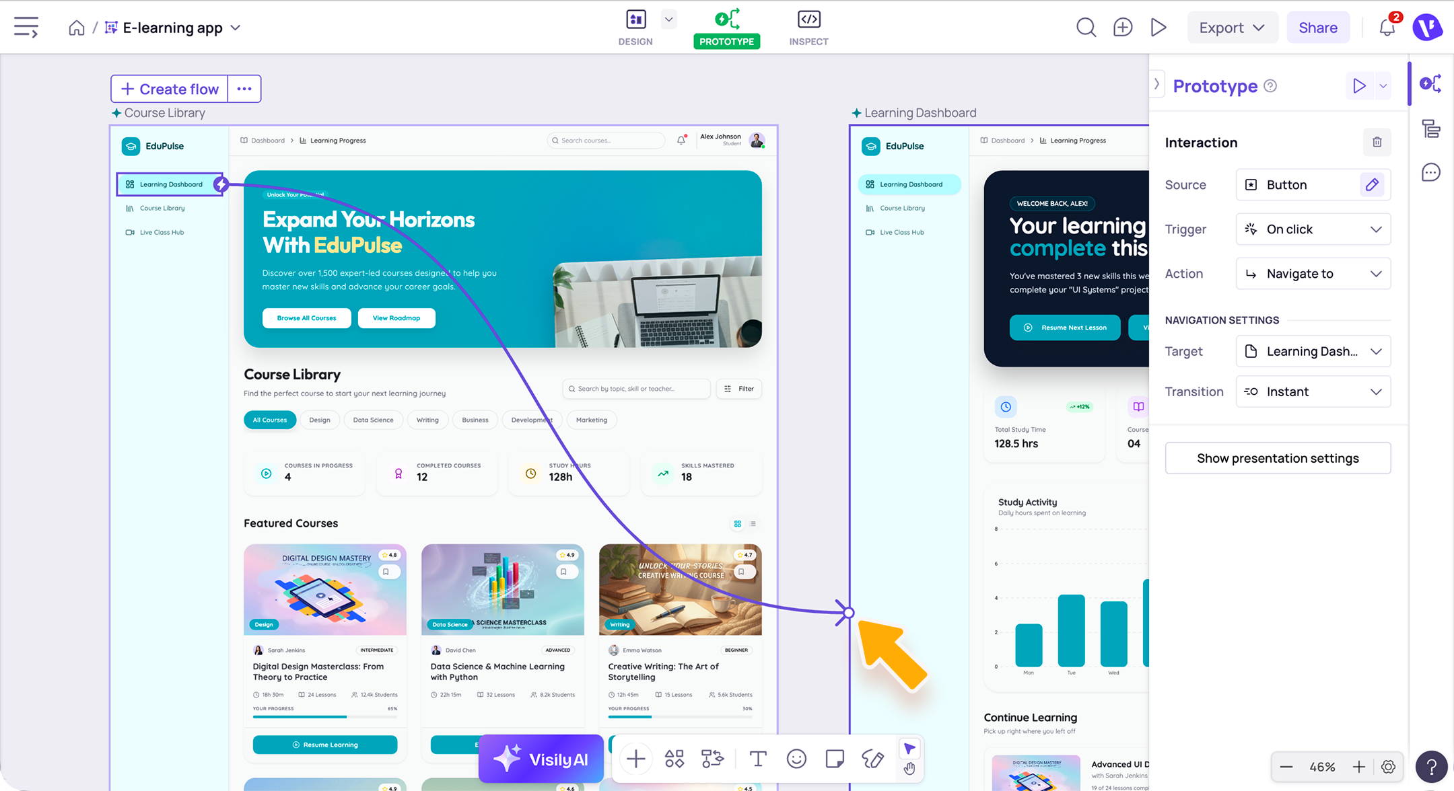Image resolution: width=1454 pixels, height=791 pixels.
Task: Zoom out with the minus icon
Action: pyautogui.click(x=1286, y=767)
